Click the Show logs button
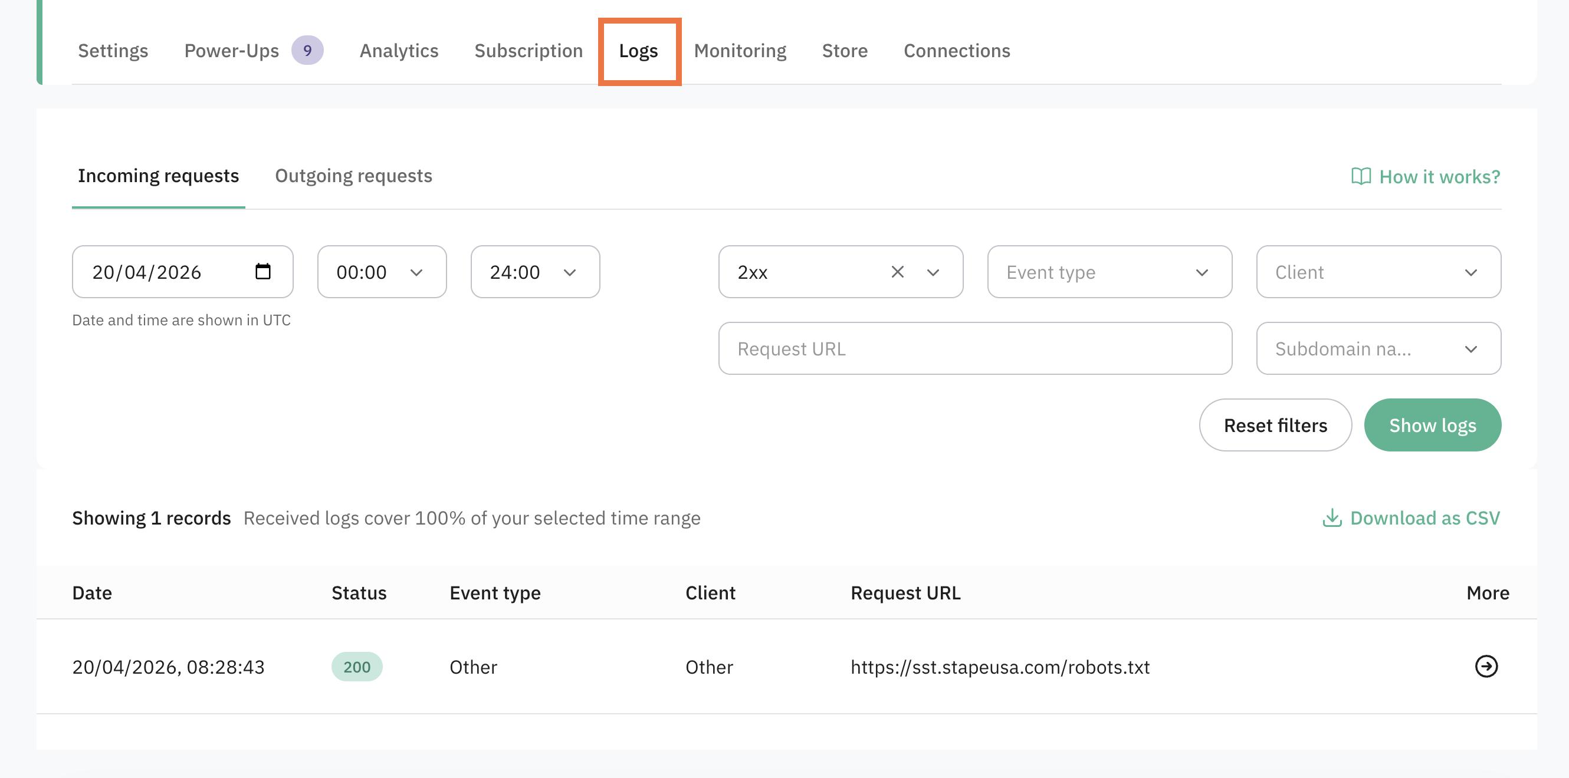This screenshot has width=1569, height=778. (x=1433, y=425)
